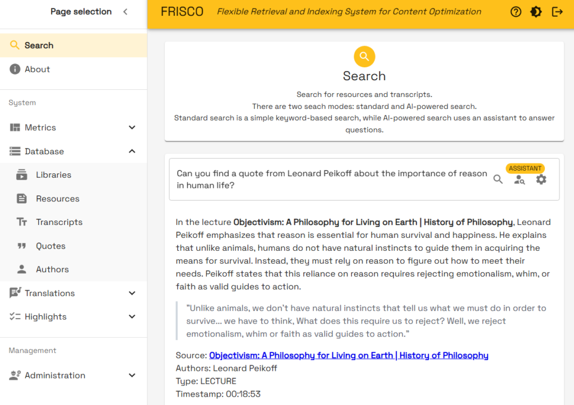Image resolution: width=574 pixels, height=405 pixels.
Task: Open the Quotes page
Action: (50, 246)
